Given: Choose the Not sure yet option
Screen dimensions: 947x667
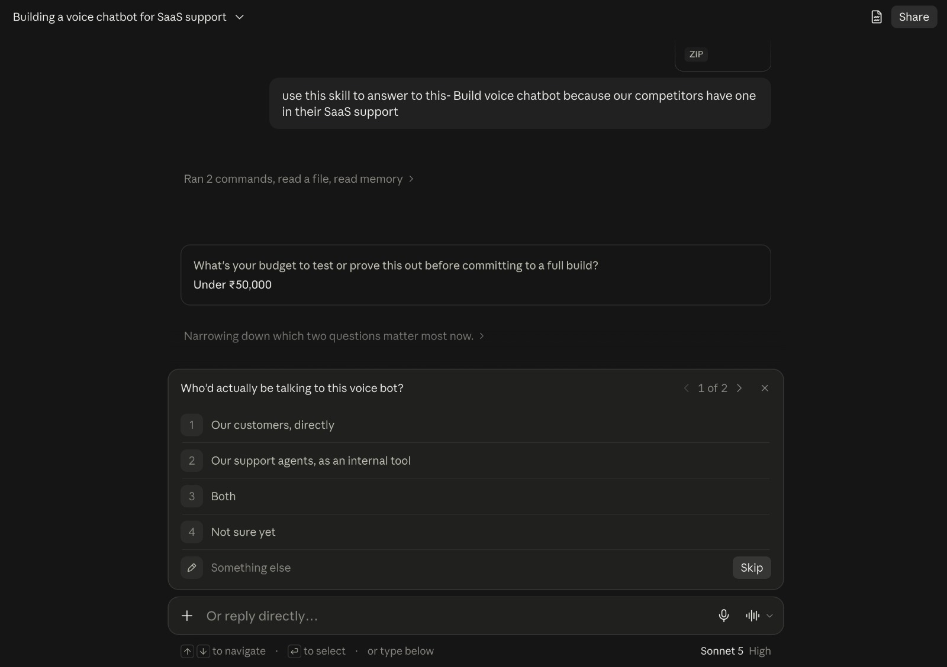Looking at the screenshot, I should point(475,532).
